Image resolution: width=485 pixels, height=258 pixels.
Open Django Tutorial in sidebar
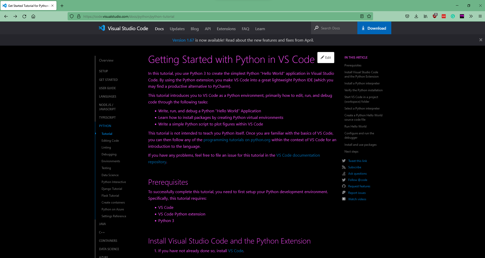112,189
